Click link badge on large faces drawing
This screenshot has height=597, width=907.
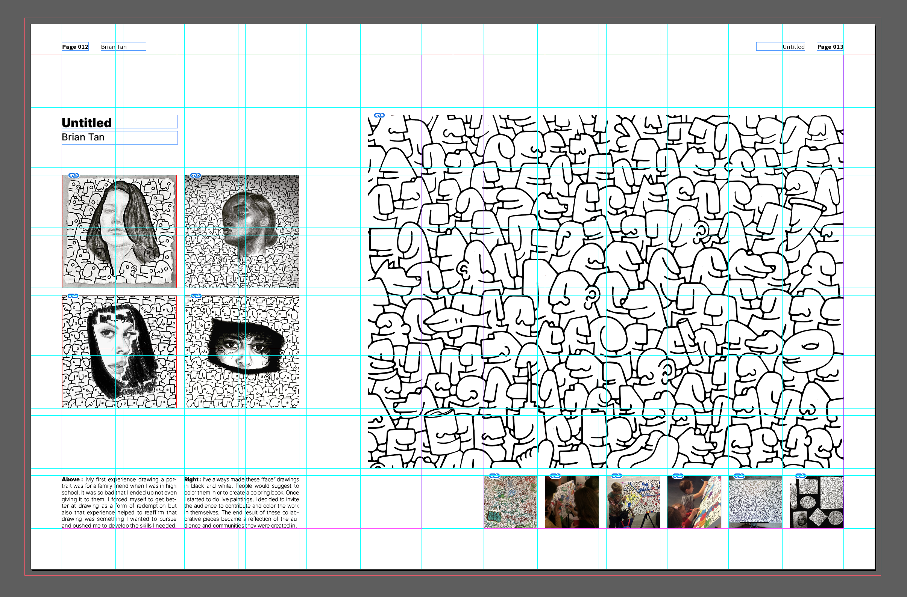tap(379, 115)
